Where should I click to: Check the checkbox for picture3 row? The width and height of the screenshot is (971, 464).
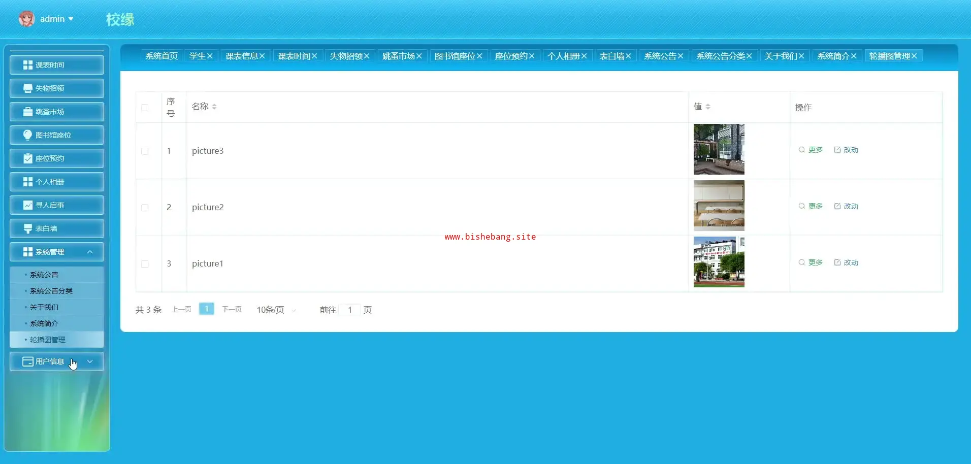click(x=145, y=151)
